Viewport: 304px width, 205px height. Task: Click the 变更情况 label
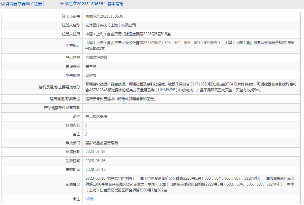[73, 184]
